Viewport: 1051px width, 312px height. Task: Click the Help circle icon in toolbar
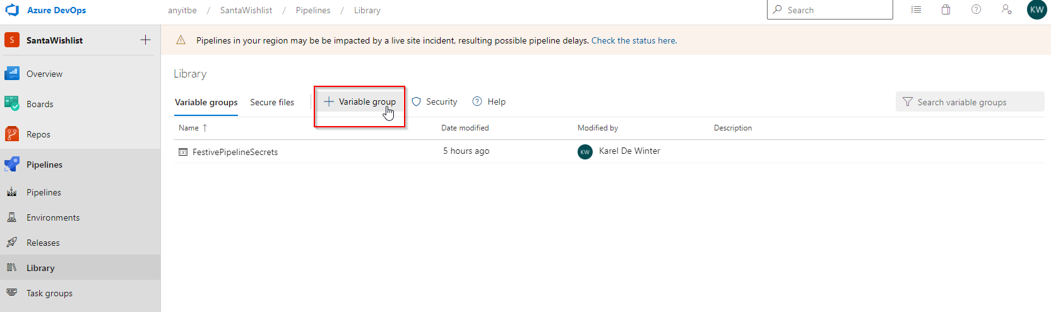pos(477,101)
